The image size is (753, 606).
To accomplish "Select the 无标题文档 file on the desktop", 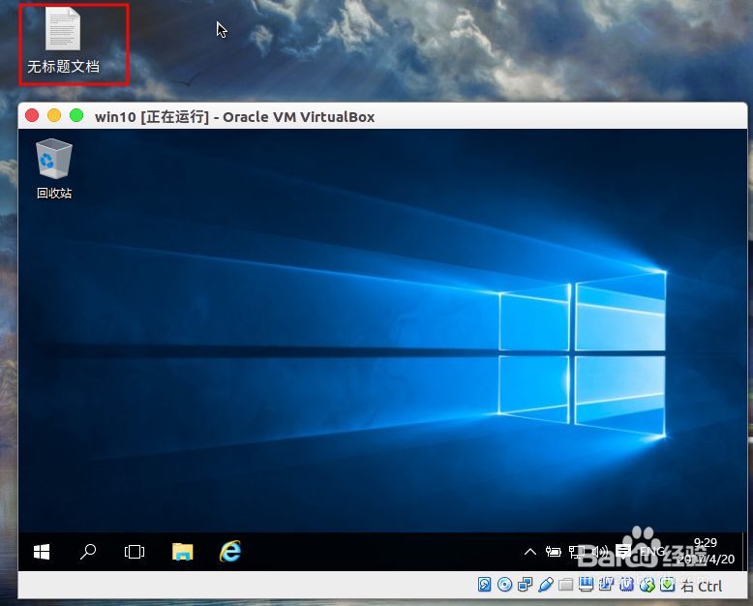I will point(63,42).
